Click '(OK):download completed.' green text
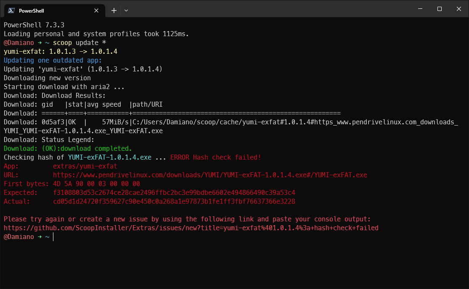 click(87, 148)
